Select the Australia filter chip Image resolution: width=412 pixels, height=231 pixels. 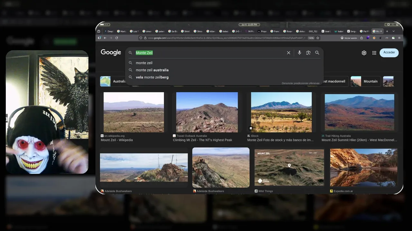tap(113, 81)
